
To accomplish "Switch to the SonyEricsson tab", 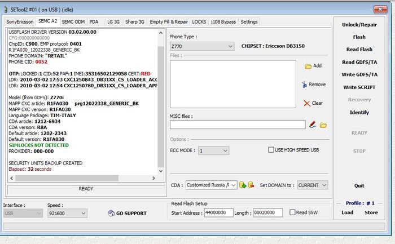I will [20, 22].
